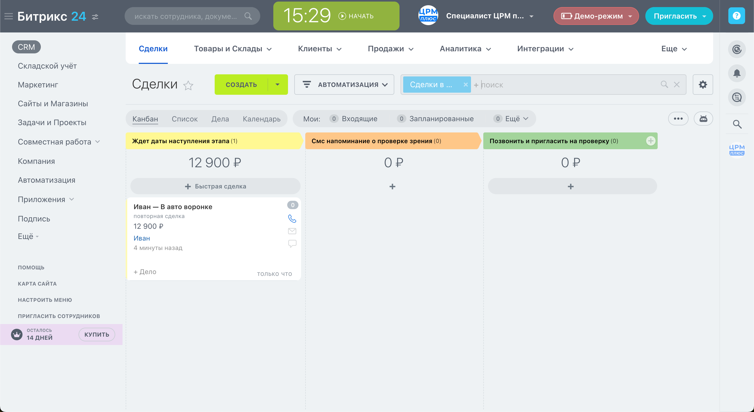Remove the 'Сделки в ...' filter chip
Screen dimensions: 754x412
(465, 85)
